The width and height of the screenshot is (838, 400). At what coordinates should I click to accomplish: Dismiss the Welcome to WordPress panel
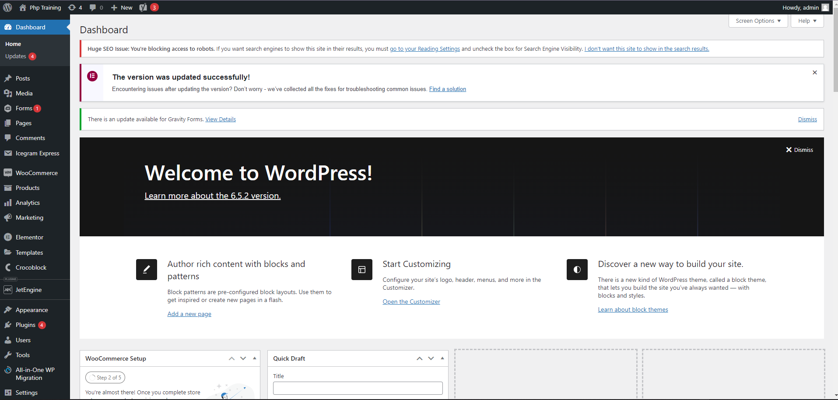point(799,150)
